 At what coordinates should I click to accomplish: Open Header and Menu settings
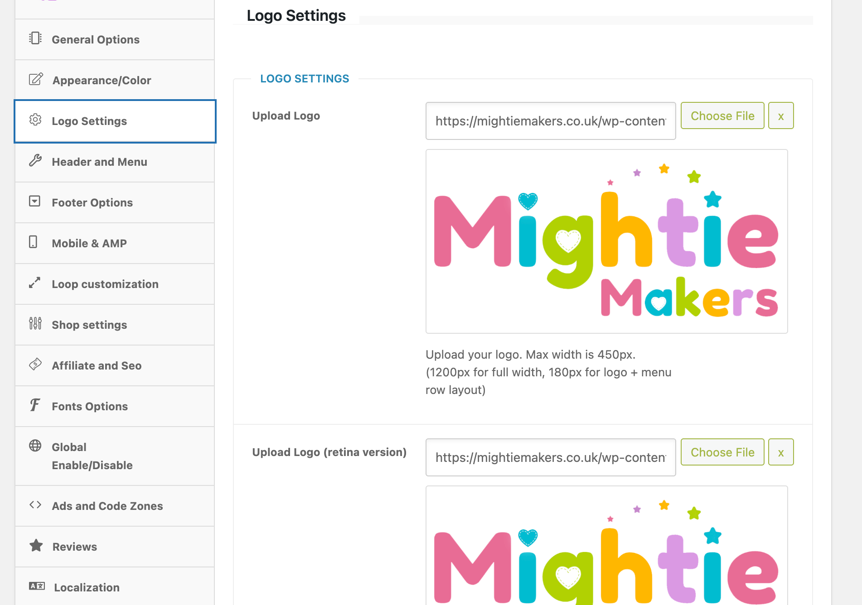(x=115, y=162)
